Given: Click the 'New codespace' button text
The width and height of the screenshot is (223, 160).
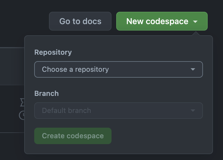Looking at the screenshot, I should pos(157,21).
